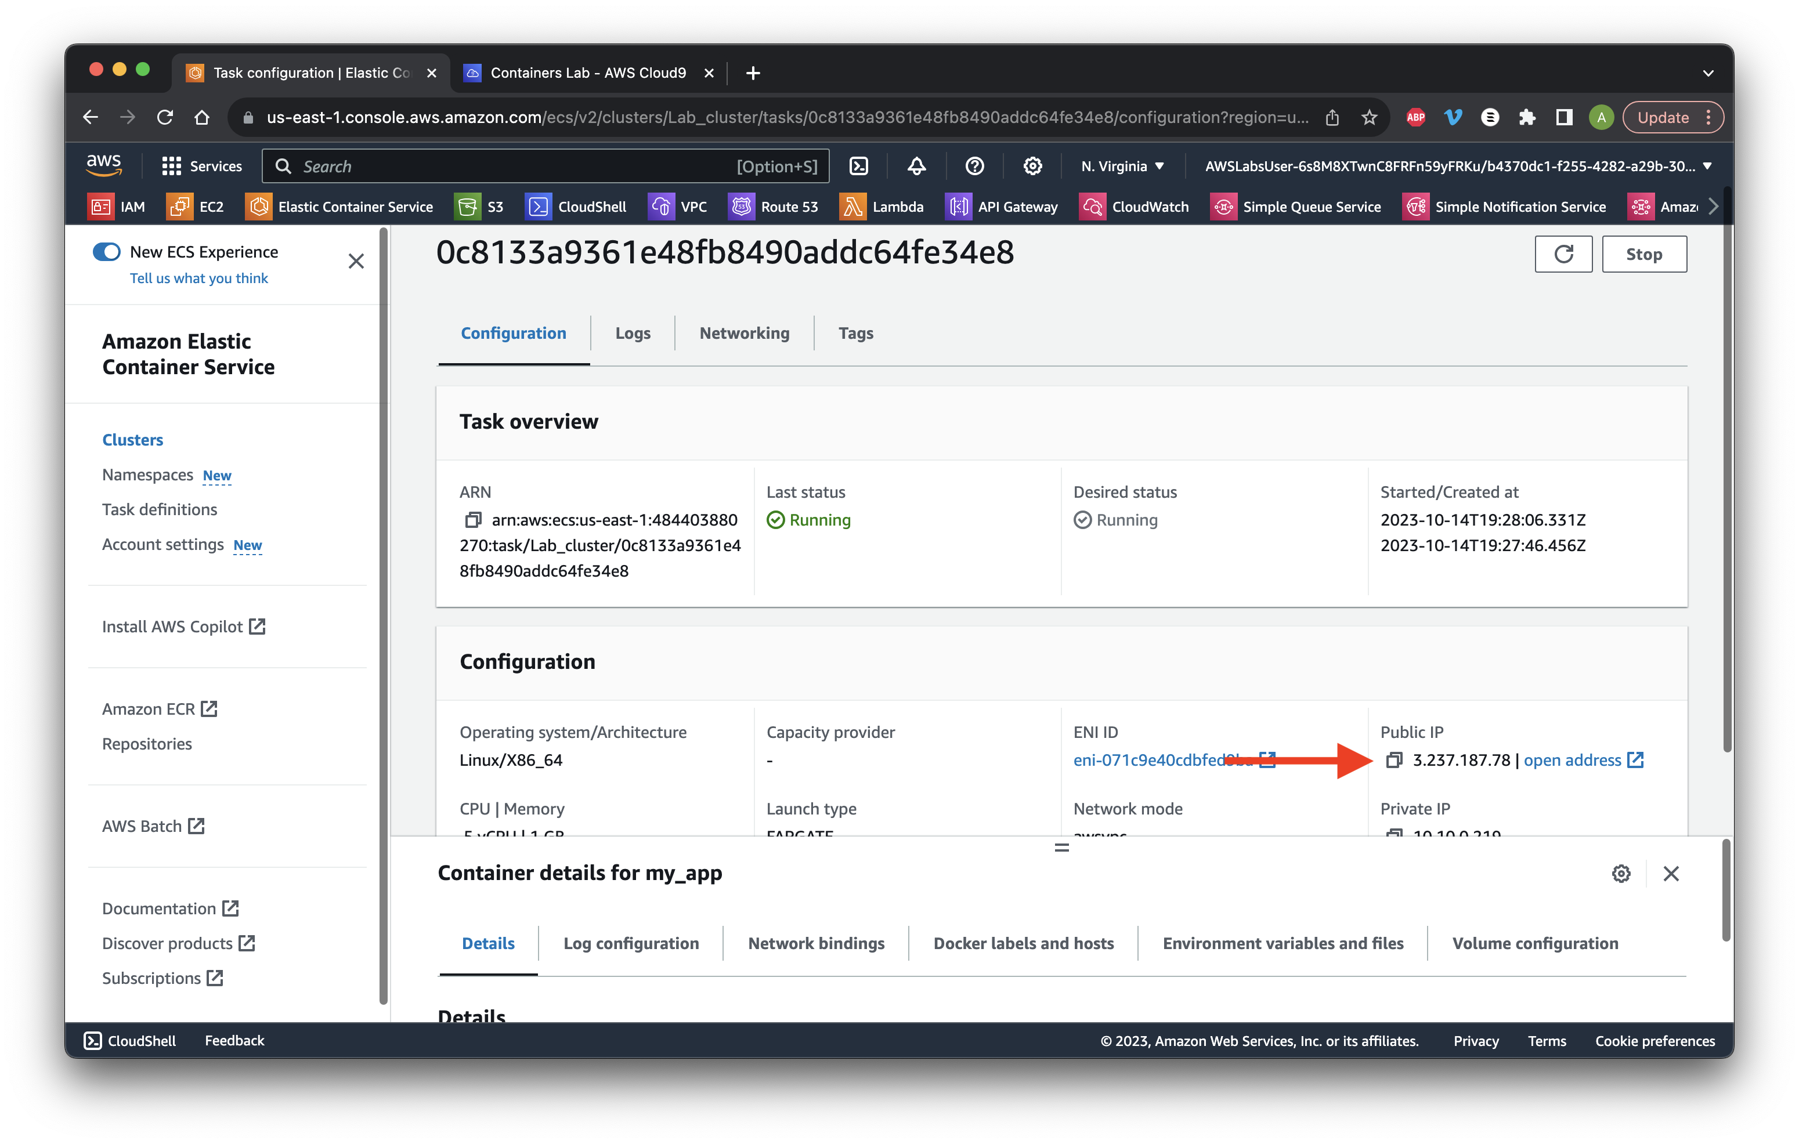The image size is (1799, 1144).
Task: Expand the N. Virginia region dropdown
Action: pos(1122,166)
